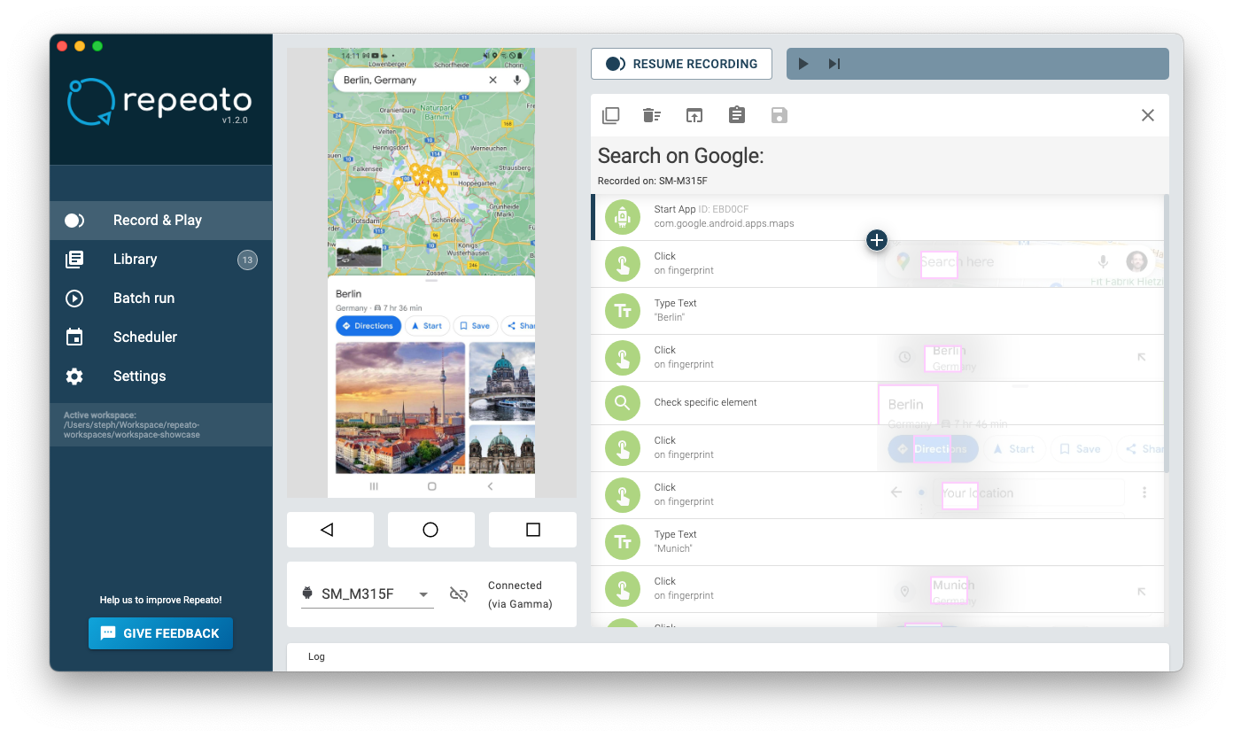Click the plus button to add a step

(876, 239)
